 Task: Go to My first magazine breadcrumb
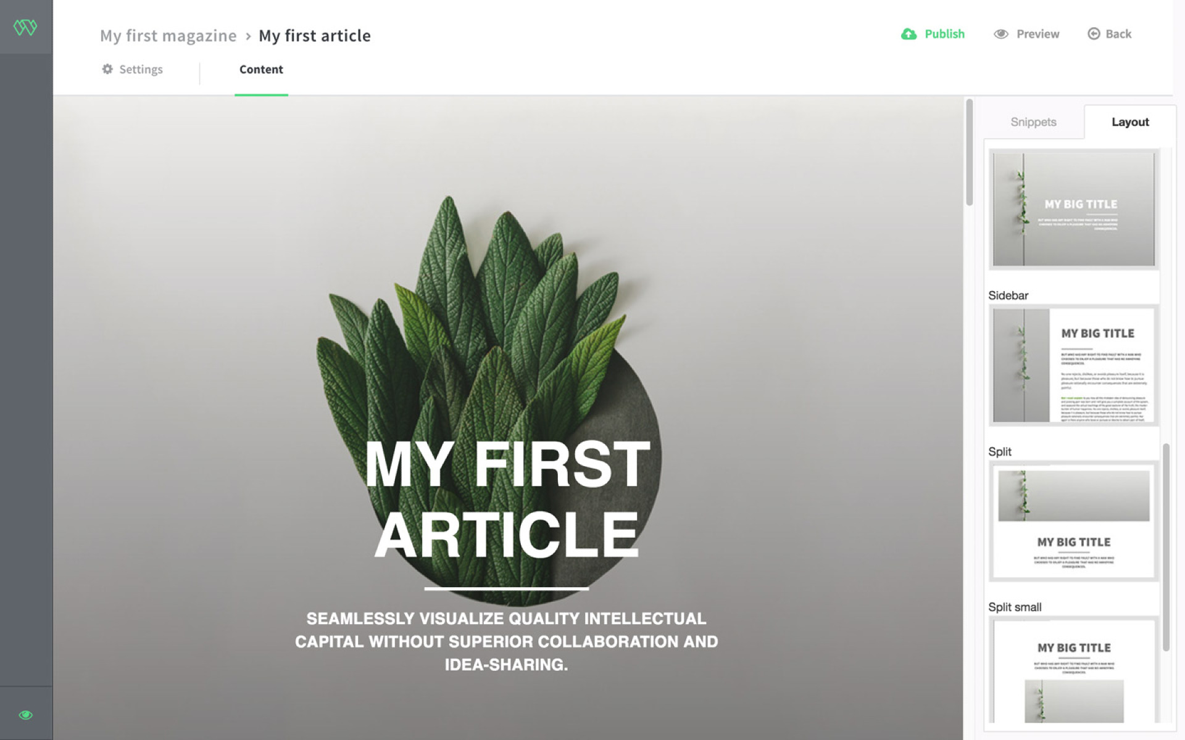click(168, 36)
